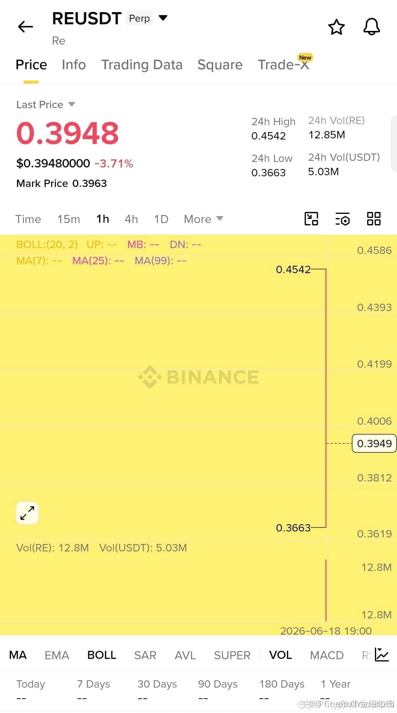Enable the MACD indicator

pyautogui.click(x=327, y=655)
